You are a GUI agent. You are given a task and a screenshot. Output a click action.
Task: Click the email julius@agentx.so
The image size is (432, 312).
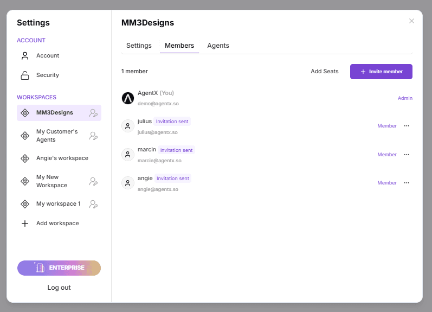[158, 132]
